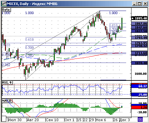Click the 1895.40 current price marker
Viewport: 149px width, 123px height.
[139, 18]
